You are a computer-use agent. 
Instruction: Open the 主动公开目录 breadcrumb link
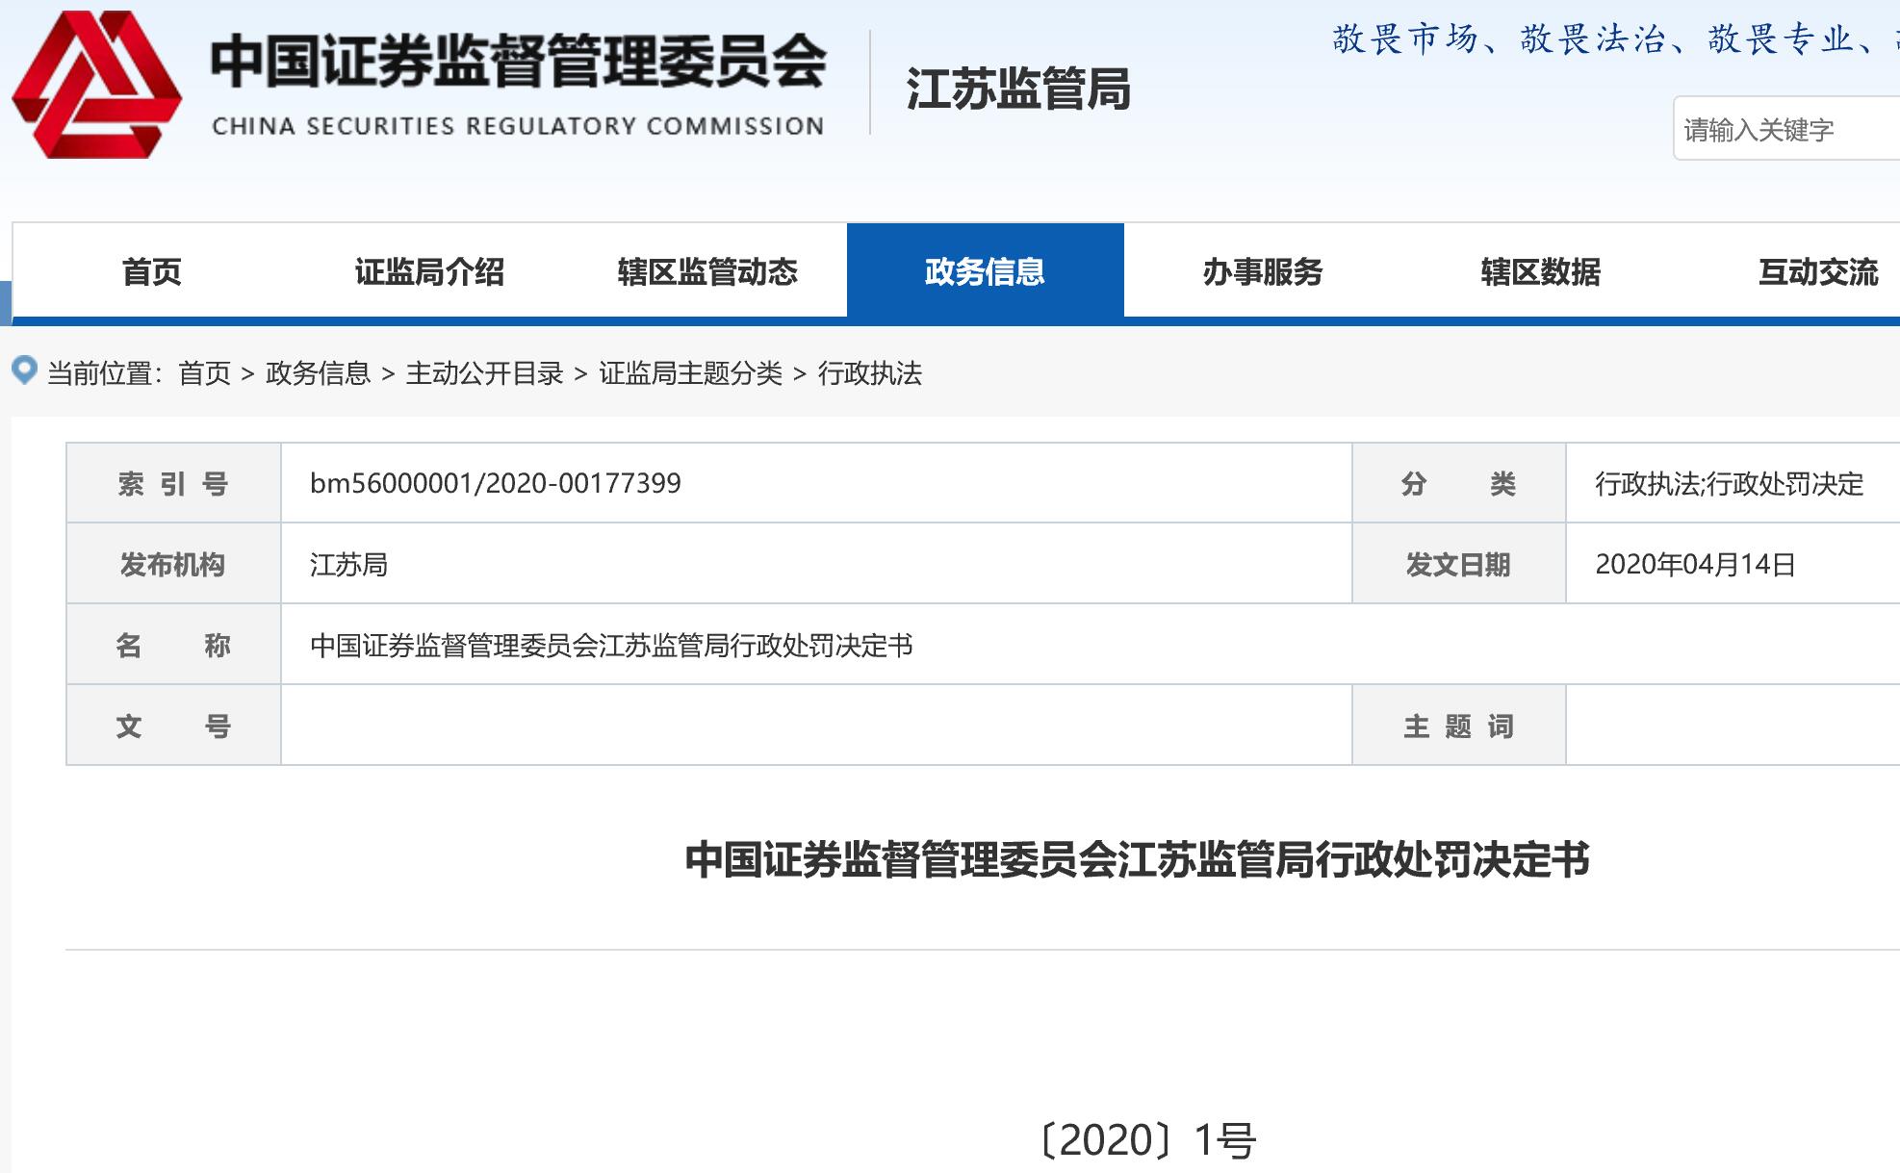[484, 373]
